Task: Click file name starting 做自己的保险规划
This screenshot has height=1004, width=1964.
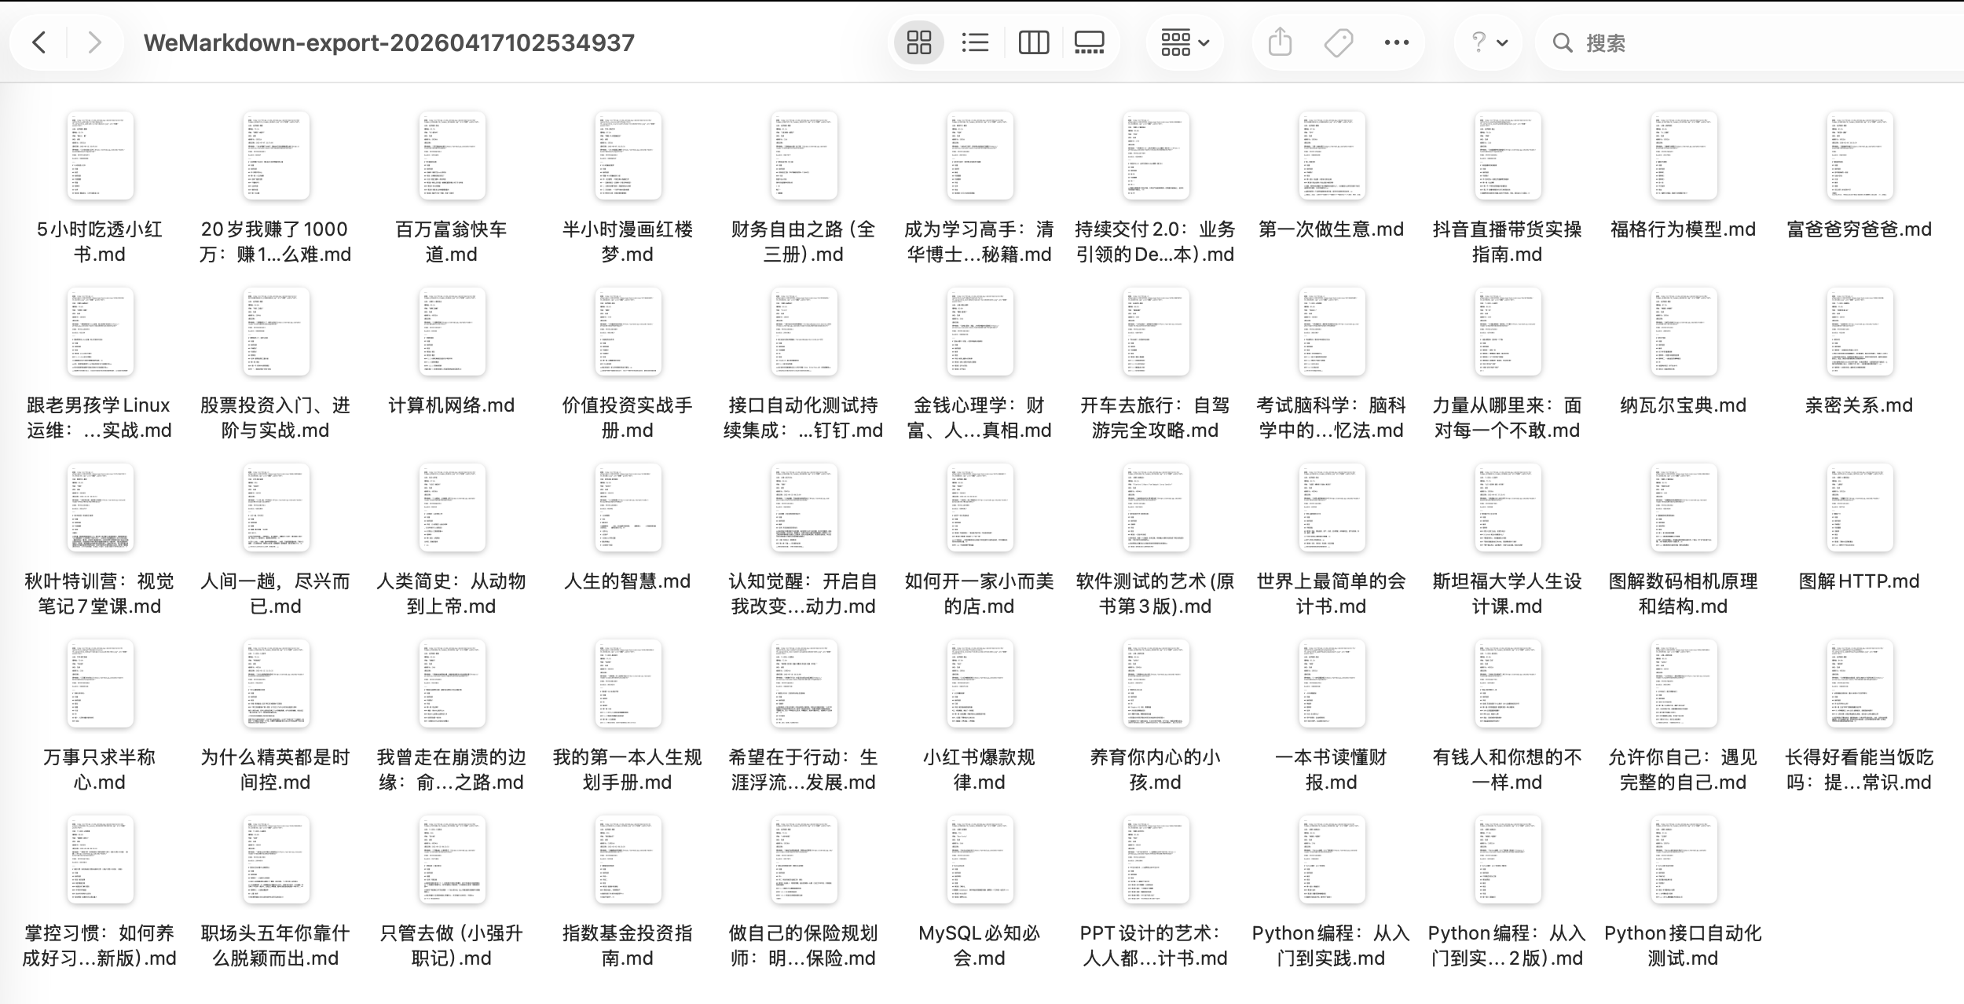Action: pyautogui.click(x=804, y=946)
